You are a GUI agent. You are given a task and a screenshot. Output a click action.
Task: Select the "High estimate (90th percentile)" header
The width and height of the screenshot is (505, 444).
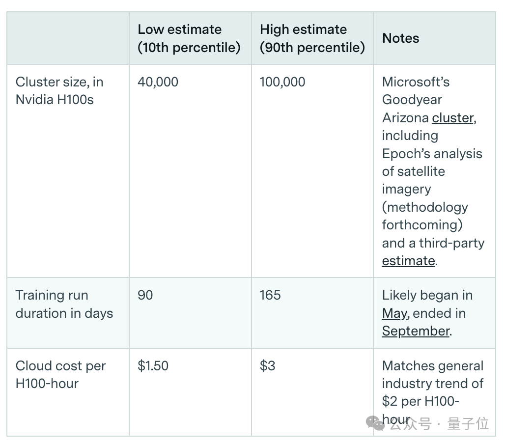coord(312,38)
